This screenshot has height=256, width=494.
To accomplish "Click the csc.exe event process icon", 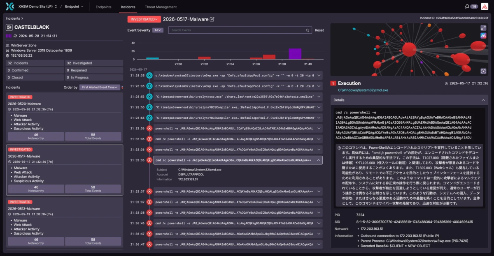I will click(149, 97).
